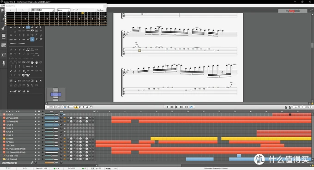This screenshot has width=314, height=170.
Task: Open the microphone lyrics panel in sidebar
Action: point(4,63)
